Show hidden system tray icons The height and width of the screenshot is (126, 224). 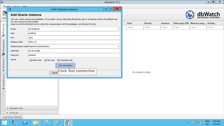(189, 123)
